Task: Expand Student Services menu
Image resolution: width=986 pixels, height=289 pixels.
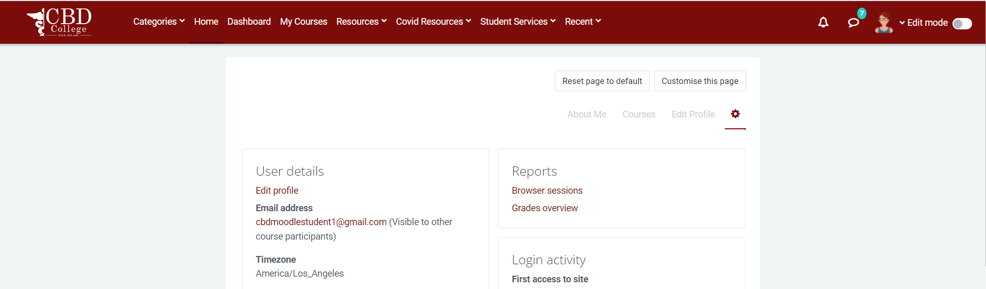Action: 518,22
